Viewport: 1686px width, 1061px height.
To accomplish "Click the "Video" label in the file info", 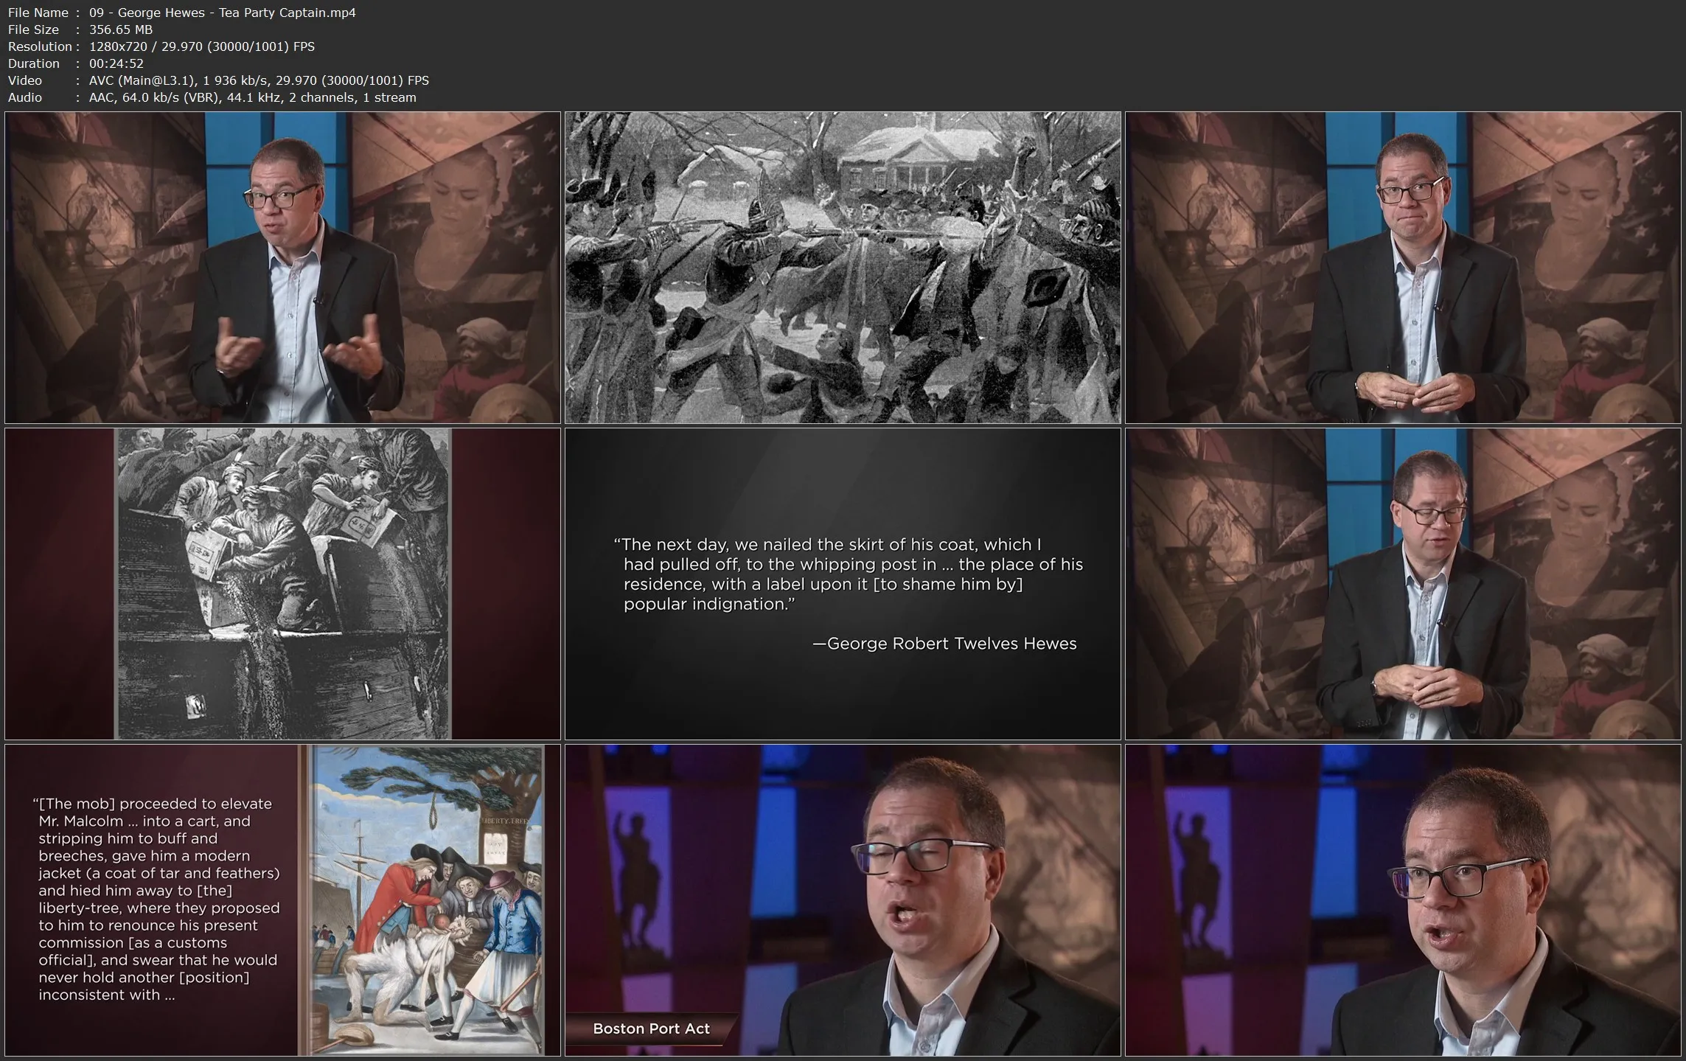I will click(25, 80).
